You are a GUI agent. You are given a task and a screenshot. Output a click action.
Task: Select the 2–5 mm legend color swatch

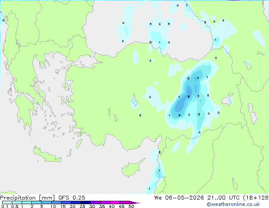[36, 202]
